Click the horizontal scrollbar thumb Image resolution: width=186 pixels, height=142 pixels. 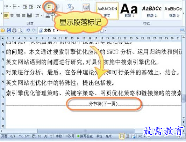tap(86, 131)
